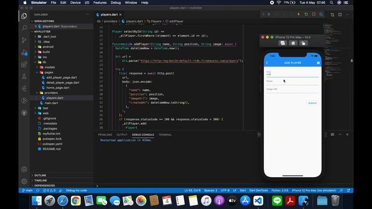Viewport: 372px width, 209px height.
Task: Click the main branch in status bar
Action: click(x=27, y=190)
